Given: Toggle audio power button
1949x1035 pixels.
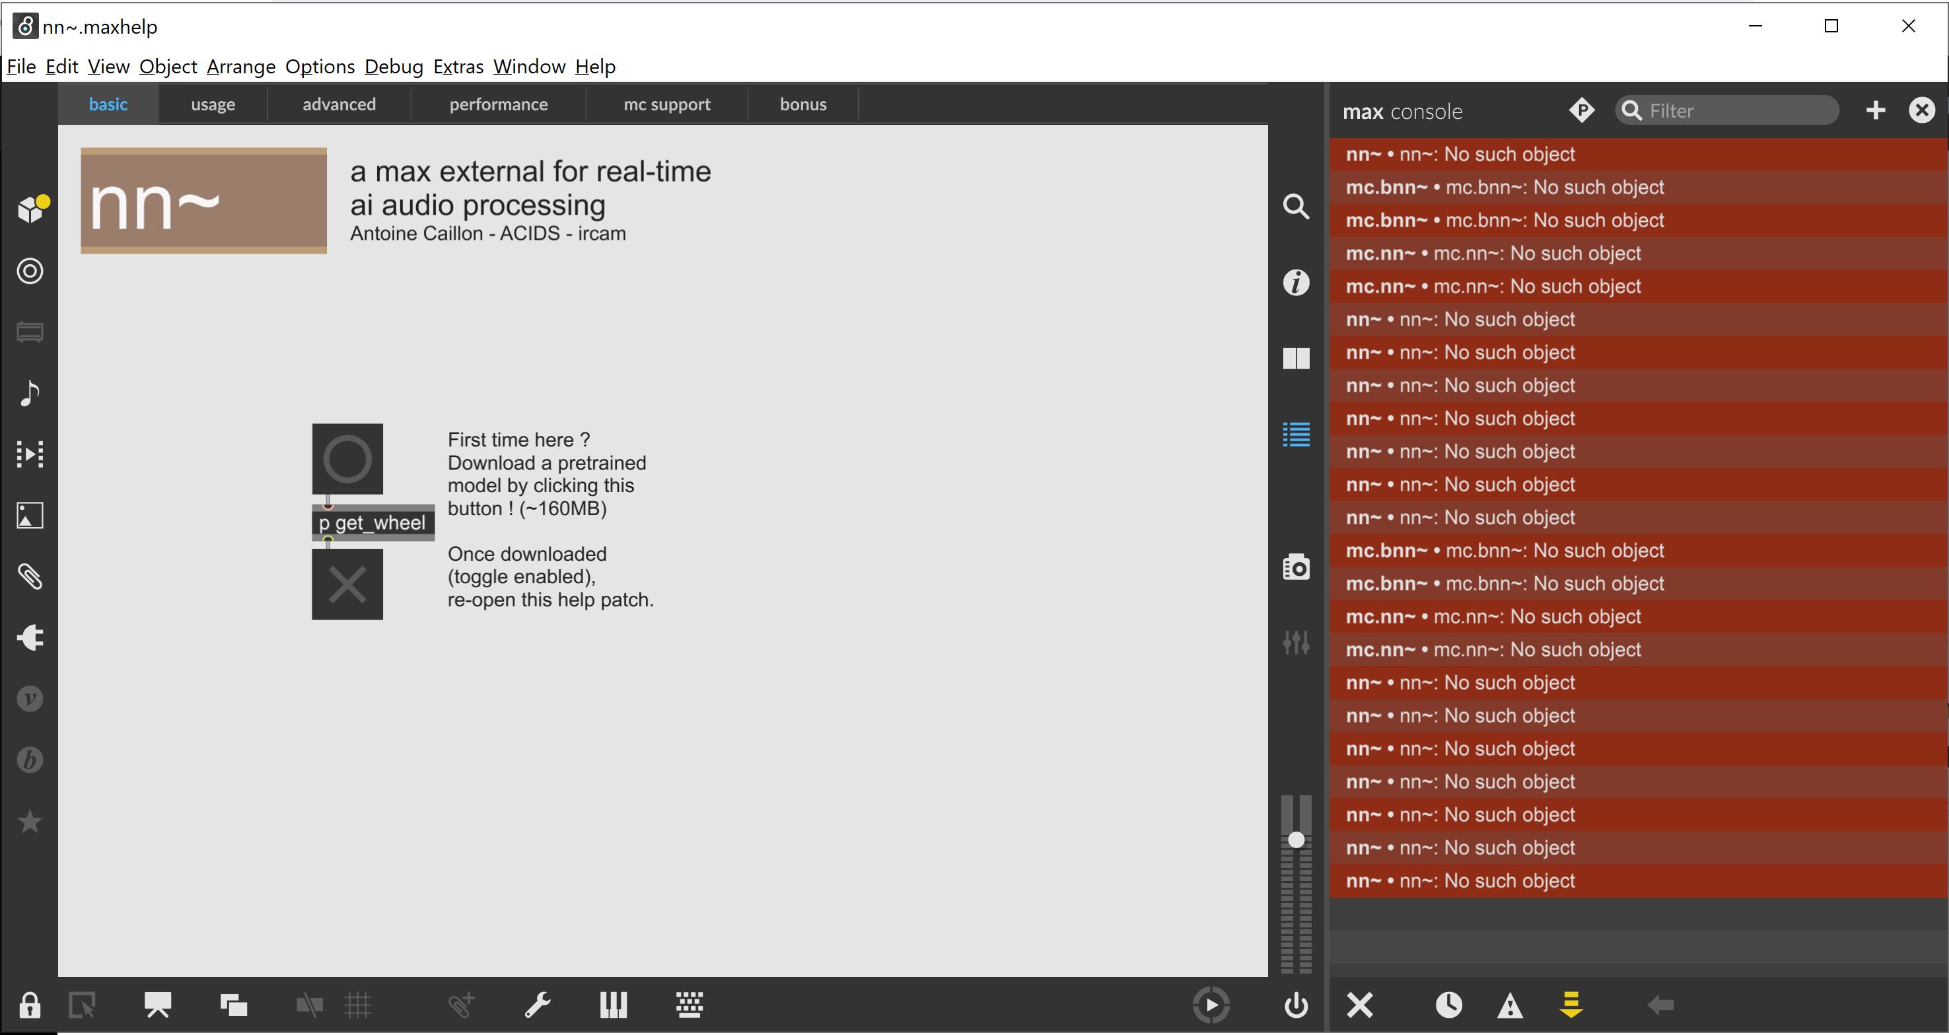Looking at the screenshot, I should tap(1296, 1005).
